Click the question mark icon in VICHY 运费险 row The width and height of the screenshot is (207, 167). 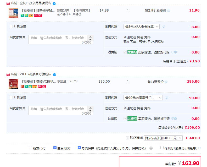175,118
